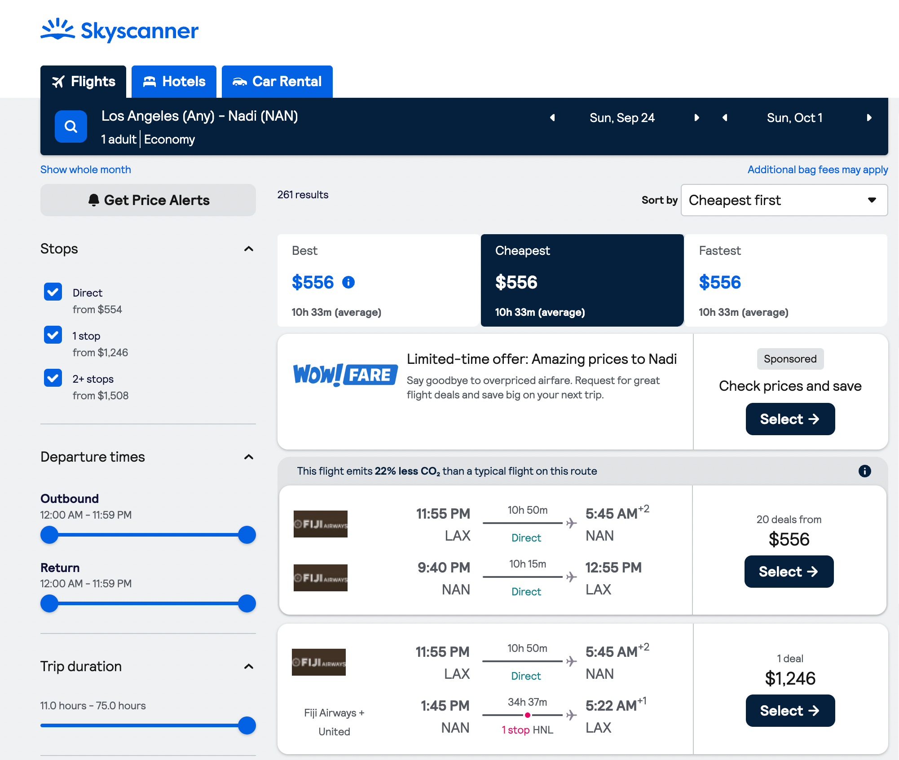This screenshot has height=760, width=899.
Task: Click 20 deals from text
Action: click(x=789, y=520)
